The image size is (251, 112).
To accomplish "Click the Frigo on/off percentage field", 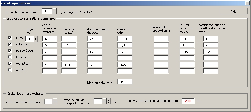I will pyautogui.click(x=28, y=39).
